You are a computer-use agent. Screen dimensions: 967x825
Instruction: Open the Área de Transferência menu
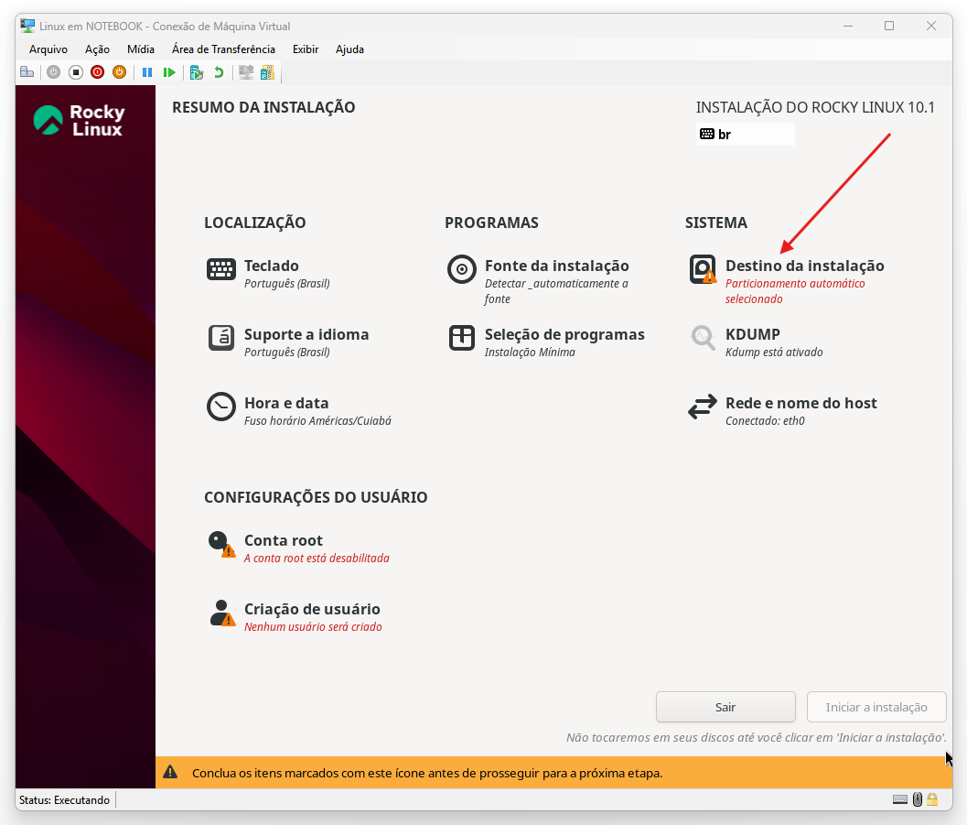[x=223, y=49]
